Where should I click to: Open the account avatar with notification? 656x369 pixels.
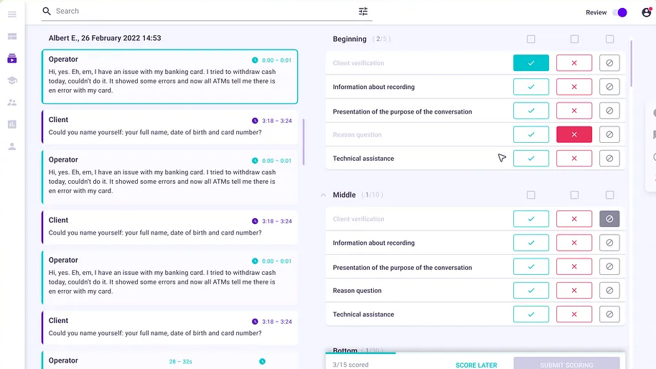coord(647,12)
